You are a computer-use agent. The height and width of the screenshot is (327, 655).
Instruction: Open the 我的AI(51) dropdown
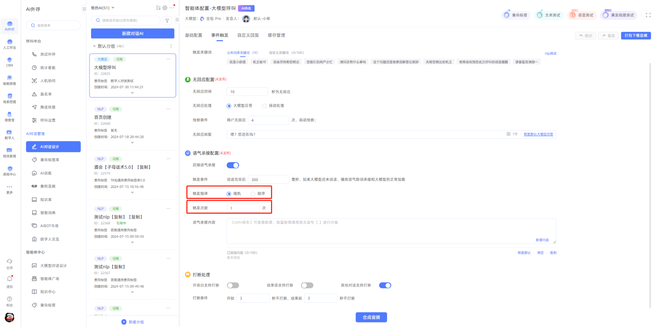[x=102, y=8]
